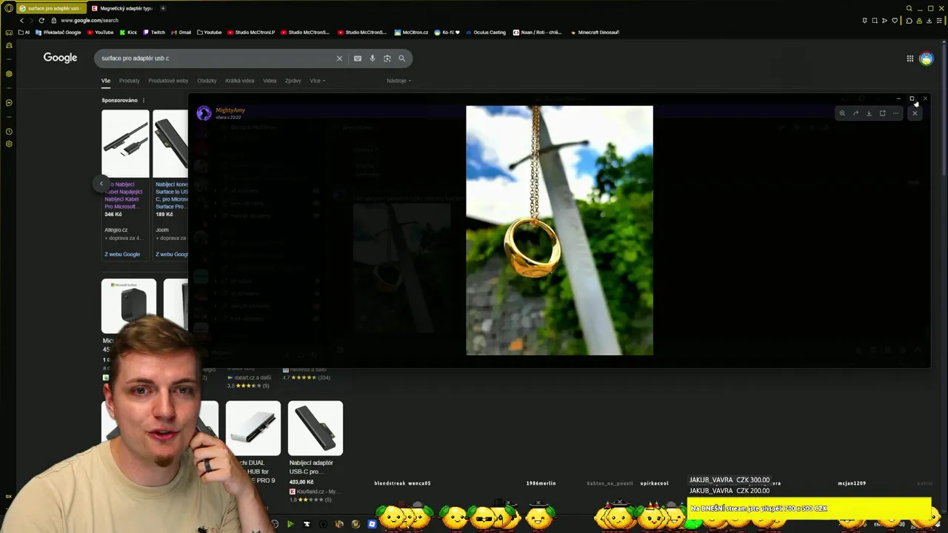Expand the Nástroje dropdown
The width and height of the screenshot is (948, 533).
[x=398, y=81]
